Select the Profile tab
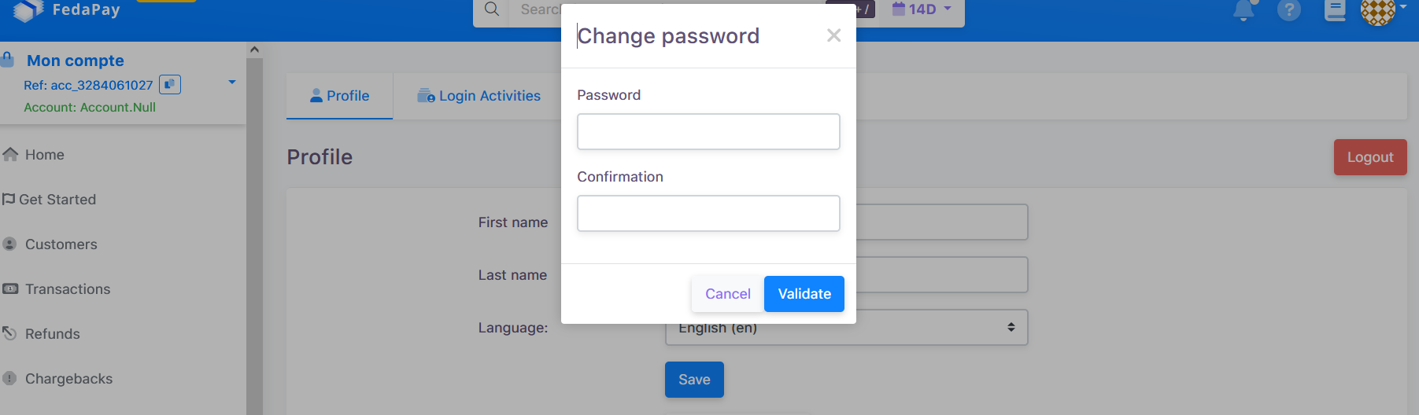Viewport: 1419px width, 415px height. 339,96
